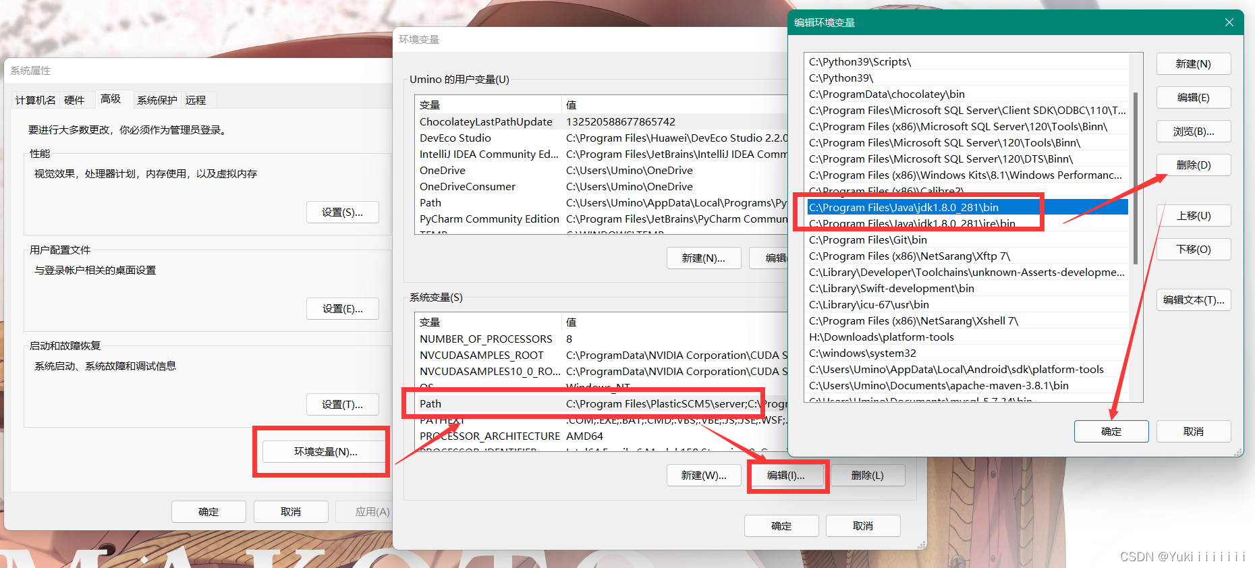The height and width of the screenshot is (568, 1255).
Task: Cancel the System Properties window
Action: 291,511
